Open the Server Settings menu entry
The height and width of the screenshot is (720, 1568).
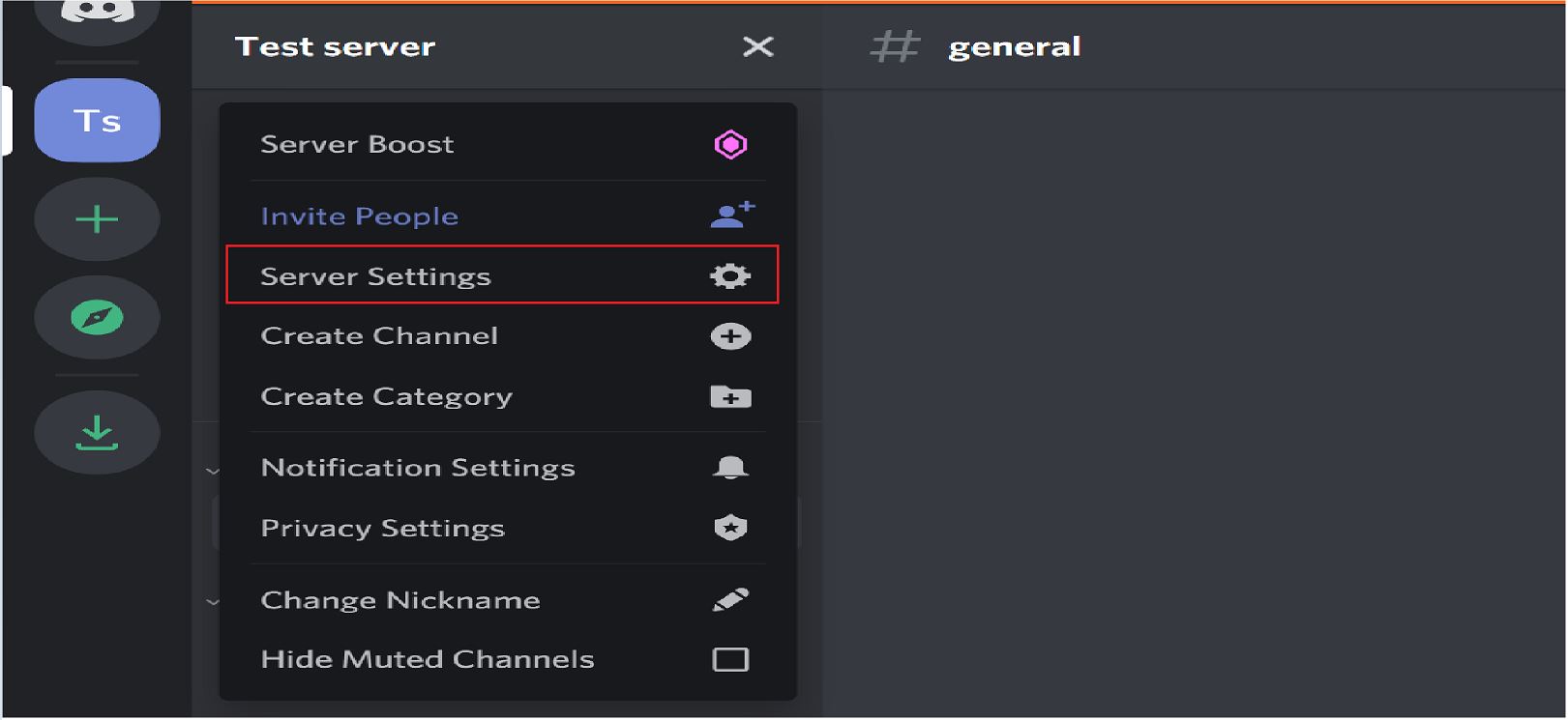[502, 275]
